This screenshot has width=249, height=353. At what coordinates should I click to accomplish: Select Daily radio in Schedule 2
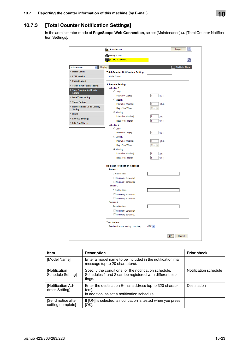click(x=114, y=129)
